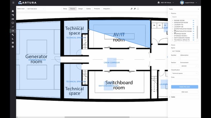
Task: Toggle visibility of LAUNDRY PS
Action: point(194,25)
